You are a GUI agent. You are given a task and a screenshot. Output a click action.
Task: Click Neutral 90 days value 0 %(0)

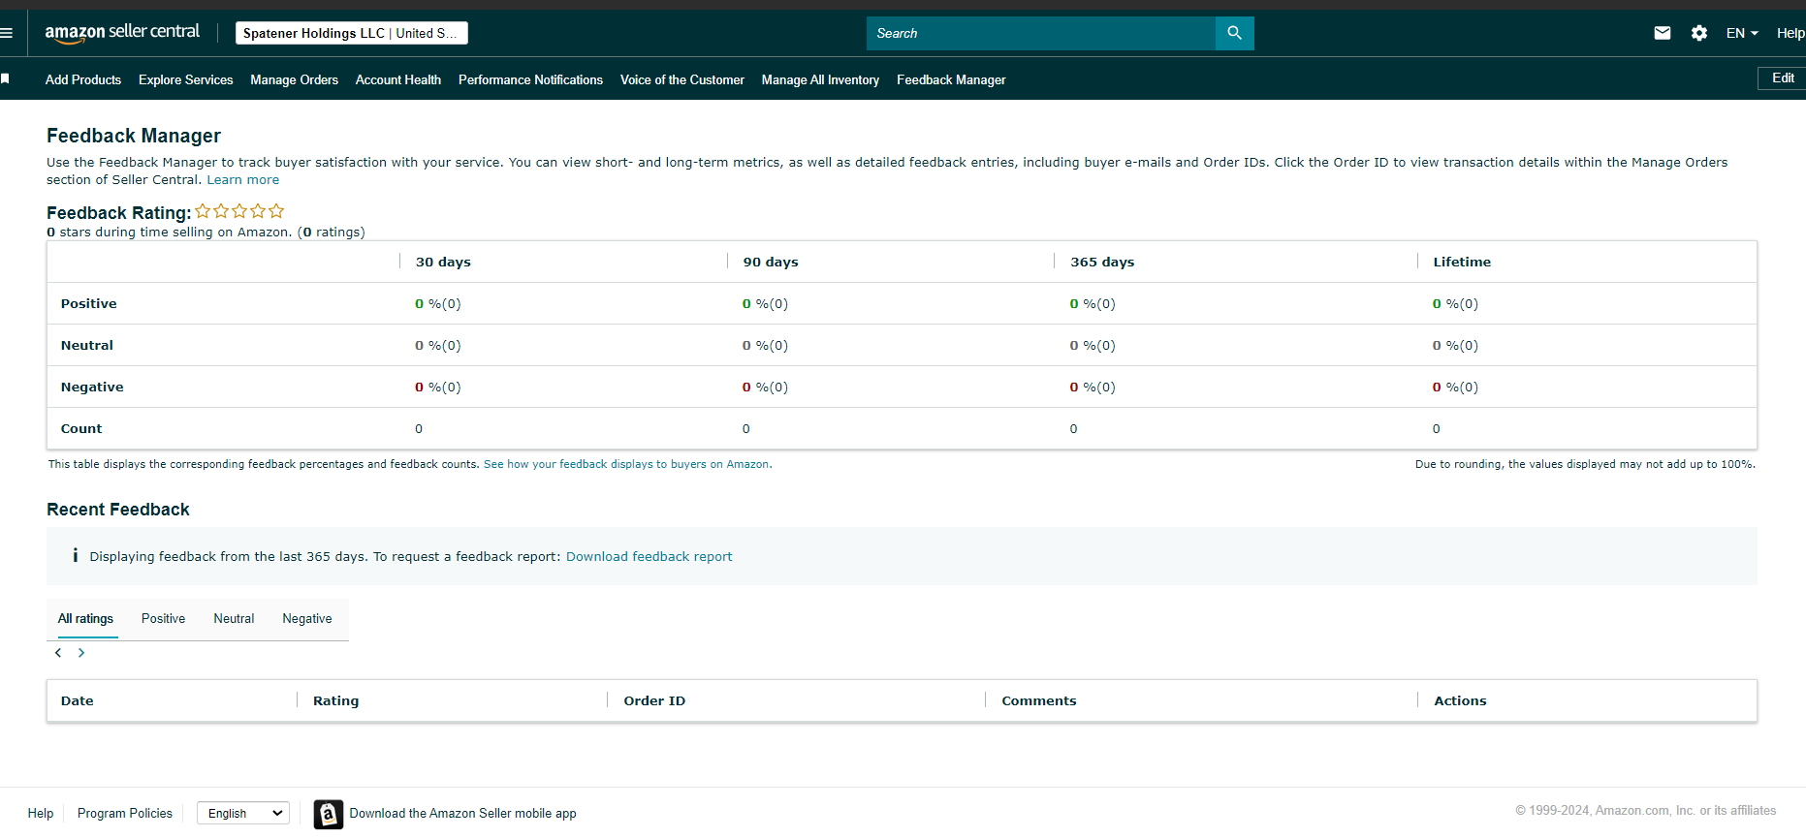pyautogui.click(x=765, y=345)
